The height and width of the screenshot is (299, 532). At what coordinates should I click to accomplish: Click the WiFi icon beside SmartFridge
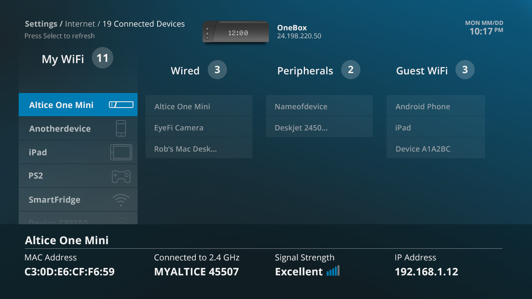[121, 200]
